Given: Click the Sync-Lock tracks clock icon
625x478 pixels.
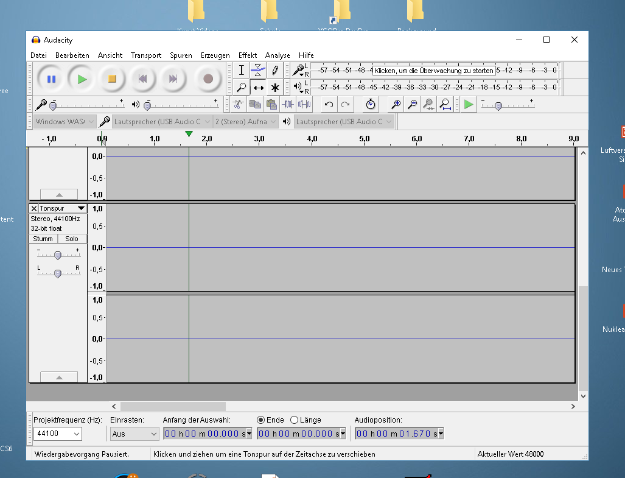Looking at the screenshot, I should point(371,105).
